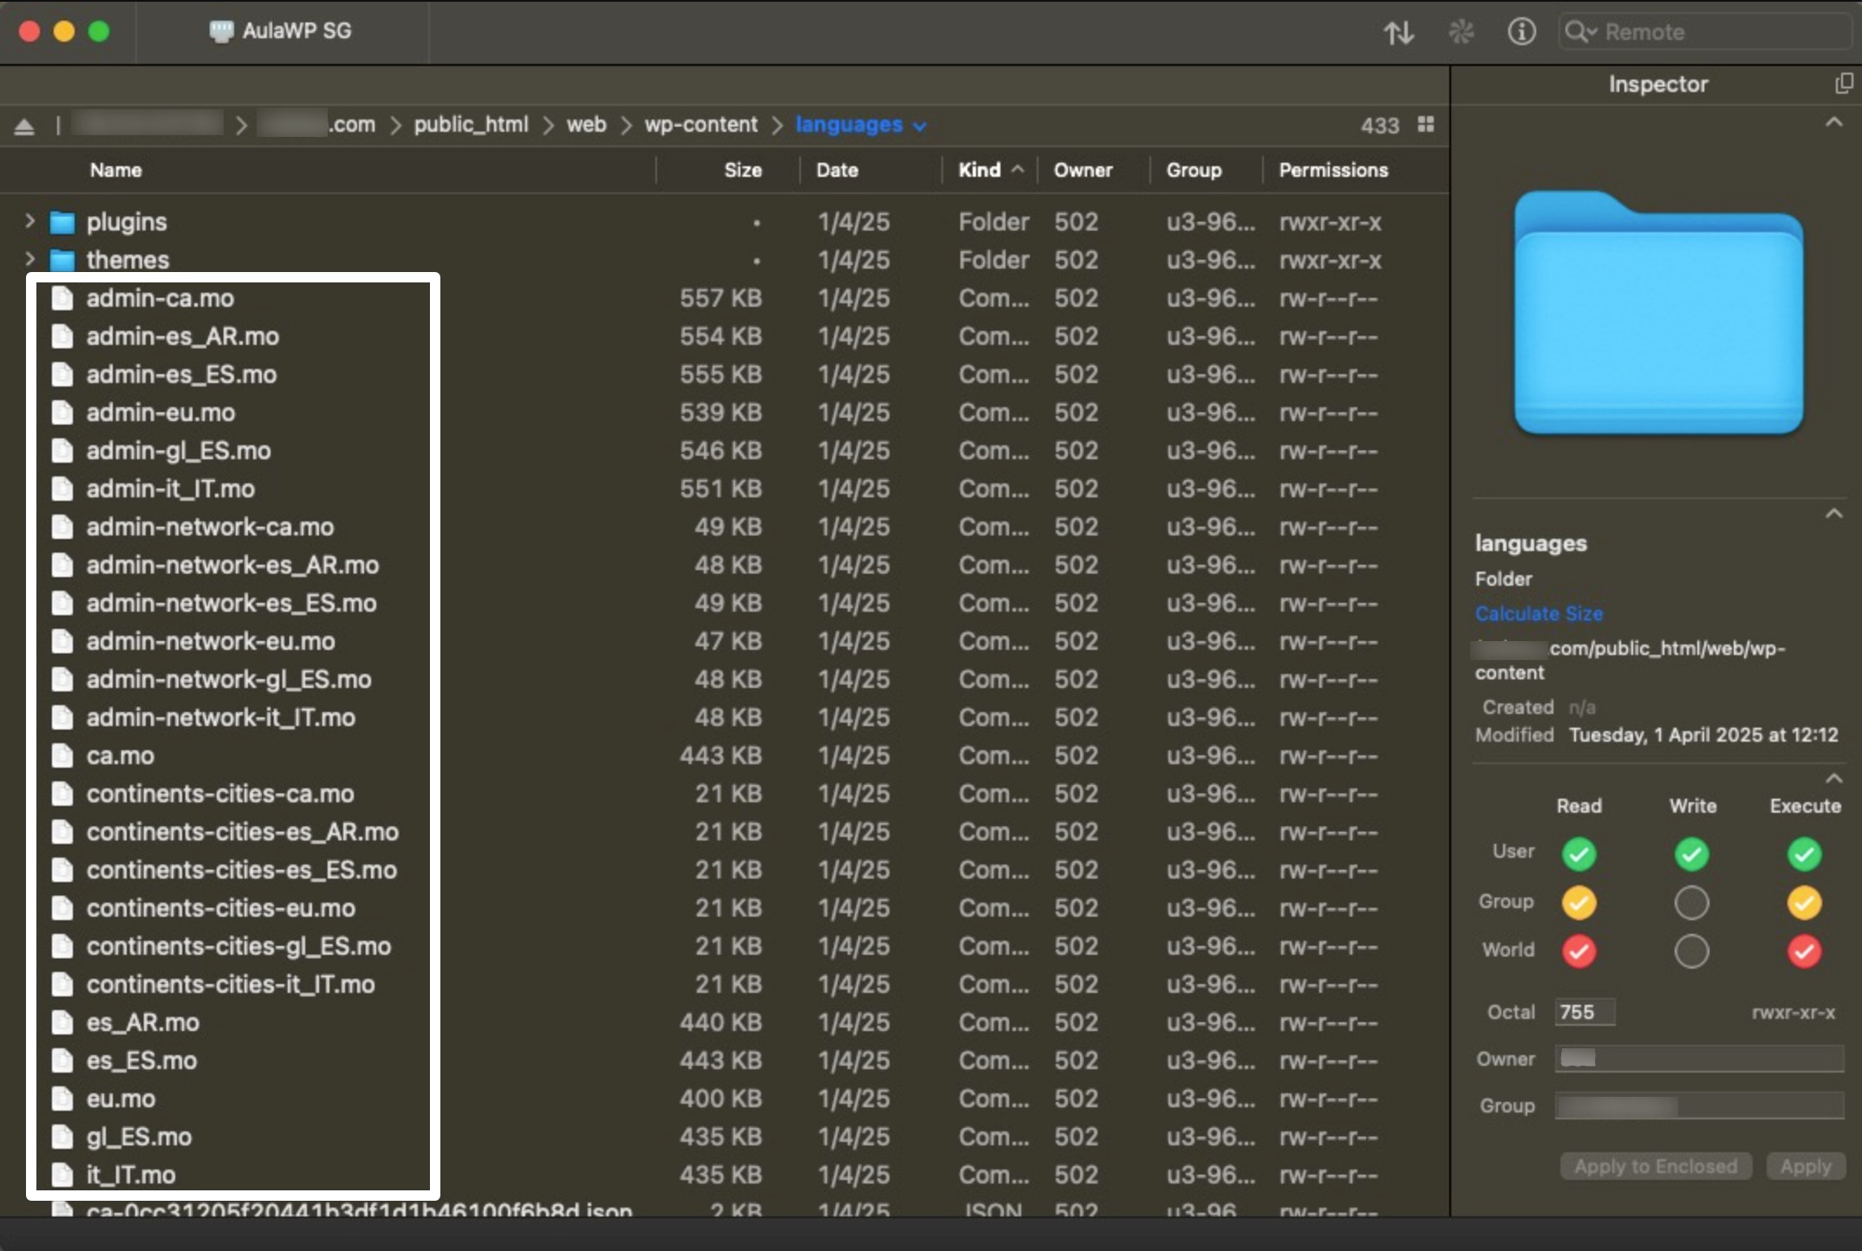This screenshot has height=1251, width=1862.
Task: Click the detach Inspector window icon
Action: pyautogui.click(x=1843, y=84)
